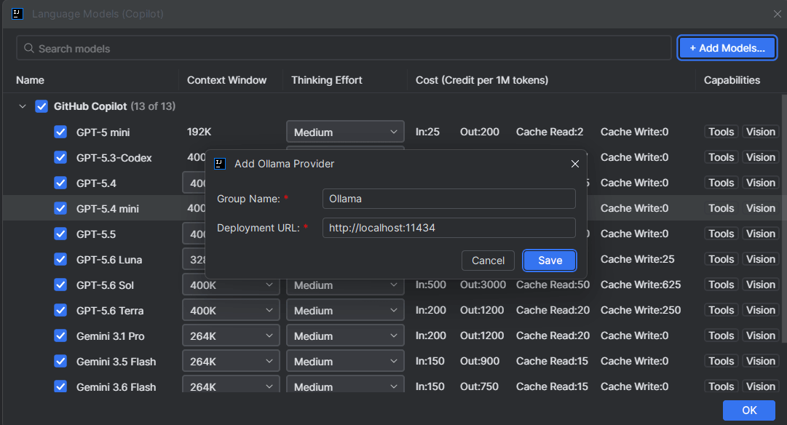Image resolution: width=787 pixels, height=425 pixels.
Task: Click the Cost column header
Action: pos(482,80)
